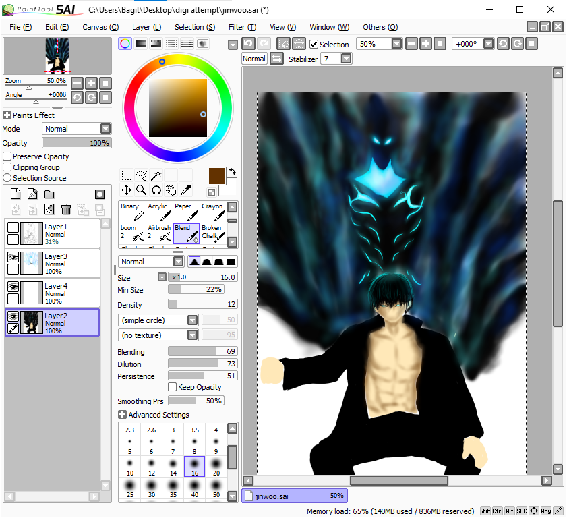This screenshot has height=518, width=567.
Task: Toggle transparent color swatch icon
Action: (x=212, y=192)
